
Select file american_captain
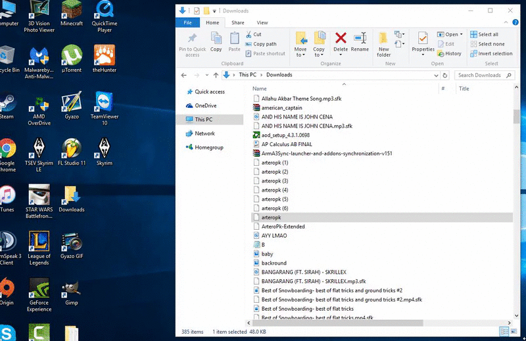[282, 108]
